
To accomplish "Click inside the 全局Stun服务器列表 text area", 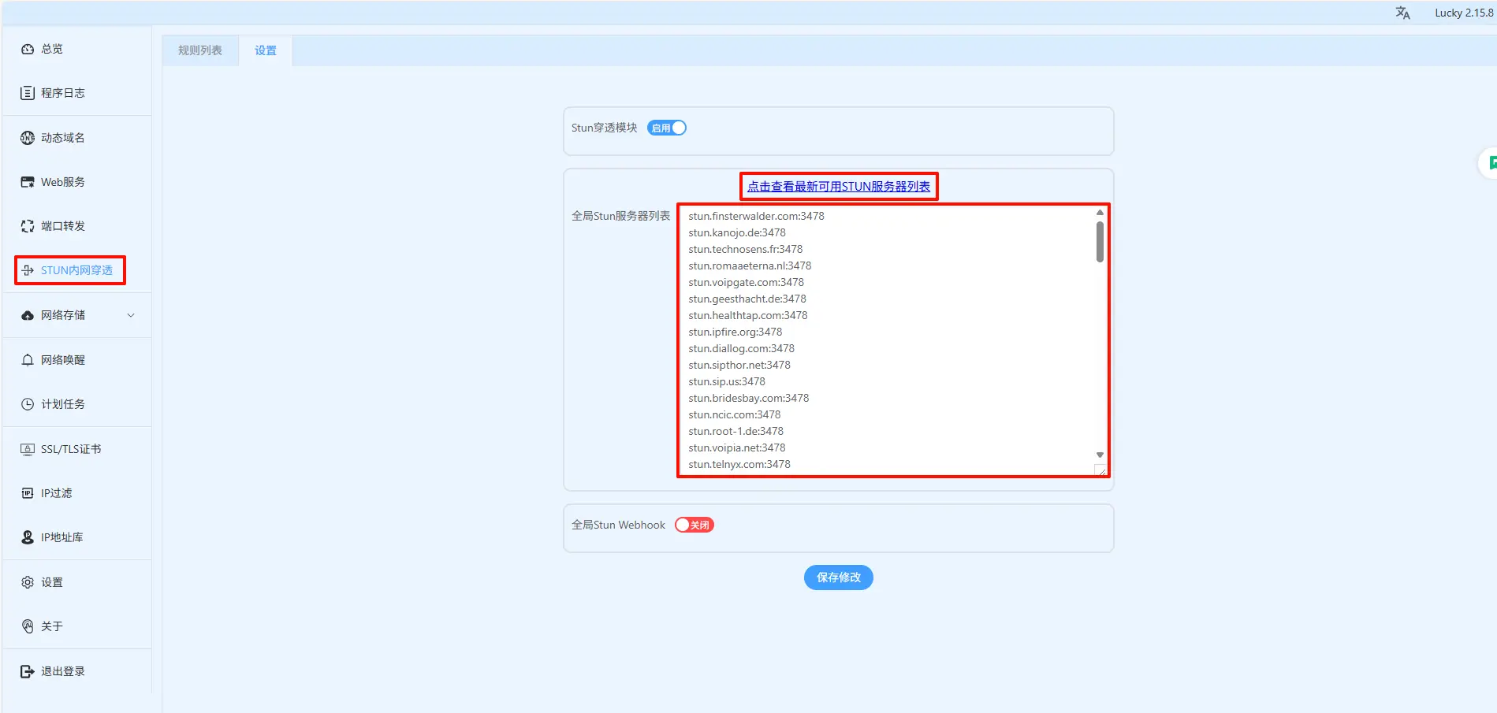I will pos(893,340).
